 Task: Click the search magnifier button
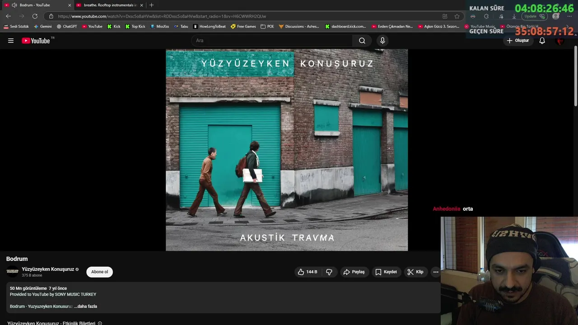coord(362,41)
